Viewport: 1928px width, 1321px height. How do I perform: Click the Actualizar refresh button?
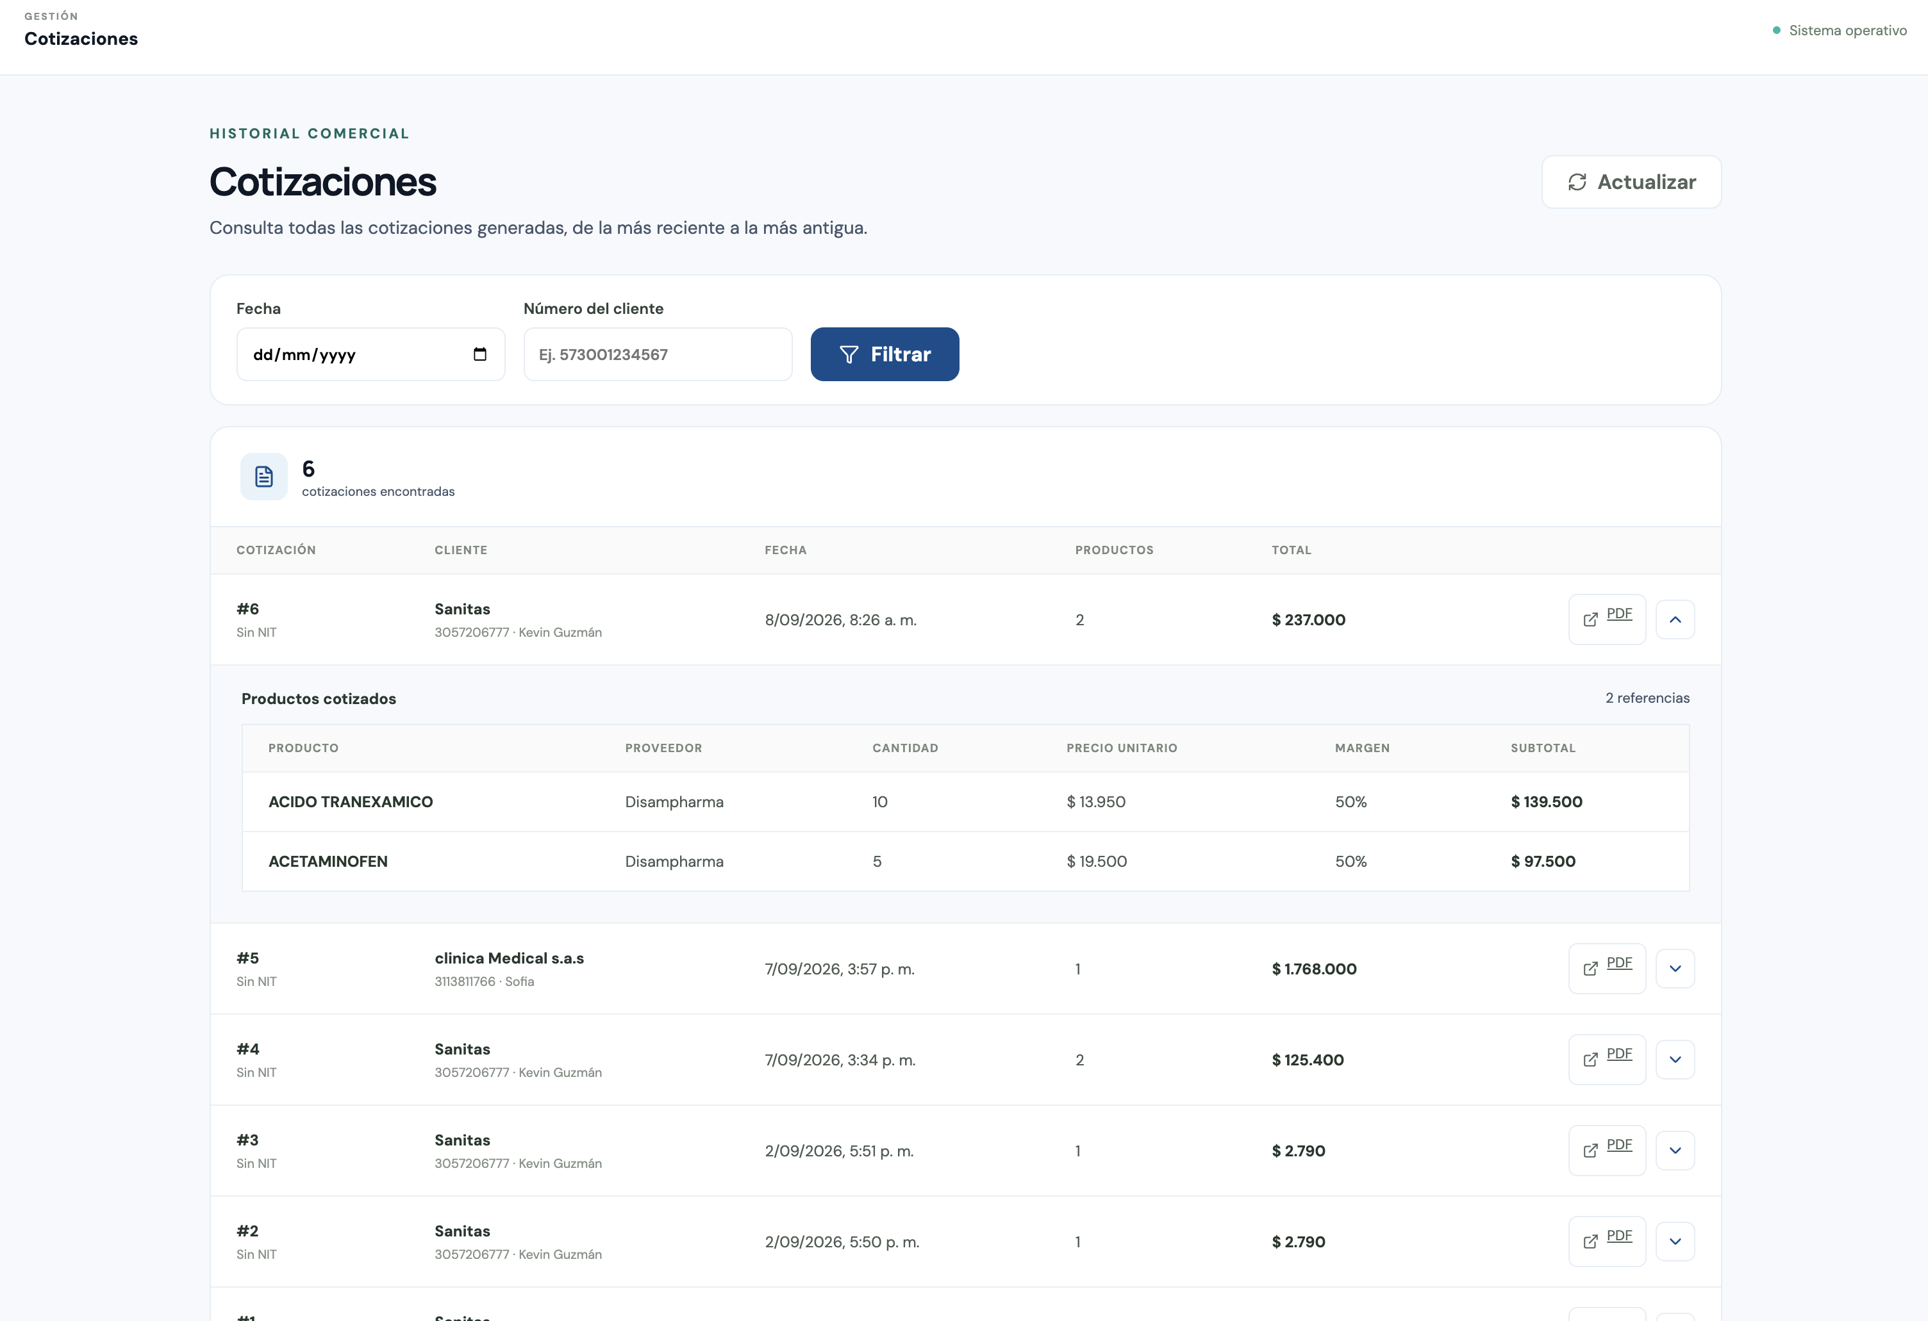1631,181
